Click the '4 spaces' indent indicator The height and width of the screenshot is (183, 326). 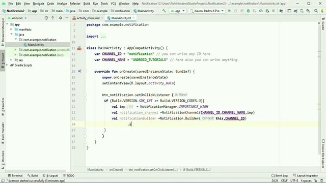pos(306,181)
